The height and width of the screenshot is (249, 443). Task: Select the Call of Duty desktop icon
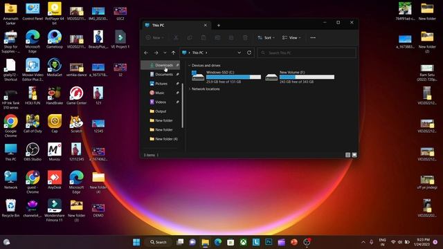pyautogui.click(x=33, y=123)
